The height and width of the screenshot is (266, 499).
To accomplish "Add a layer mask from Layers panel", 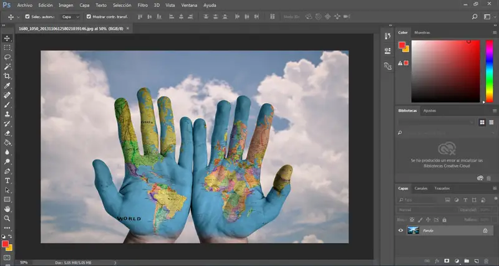I will coord(447,260).
